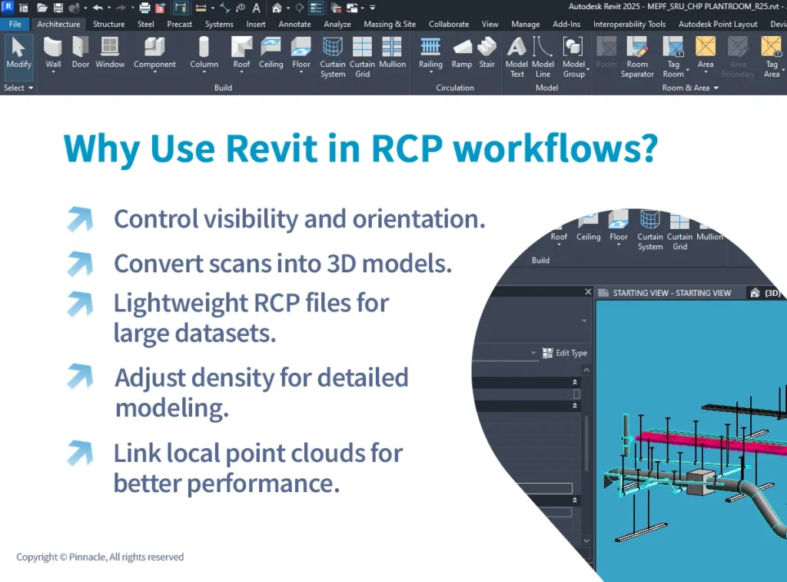
Task: Click the empty input field in inset properties panel
Action: 544,488
